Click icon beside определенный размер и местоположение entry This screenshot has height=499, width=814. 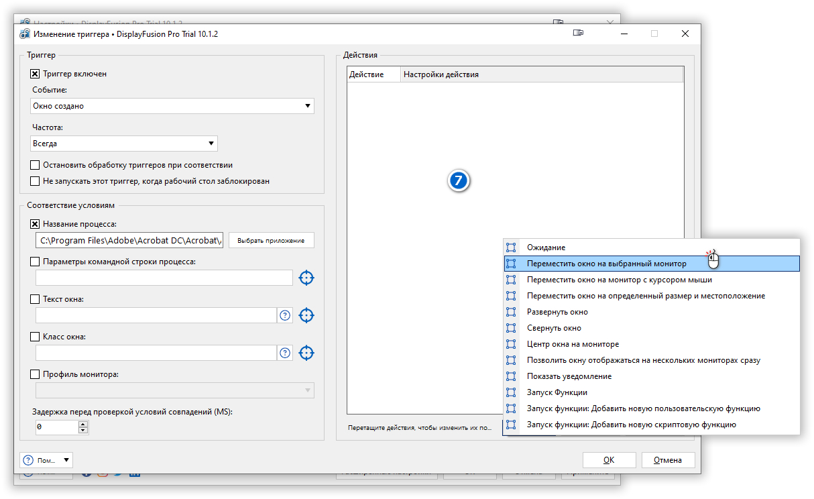[511, 296]
